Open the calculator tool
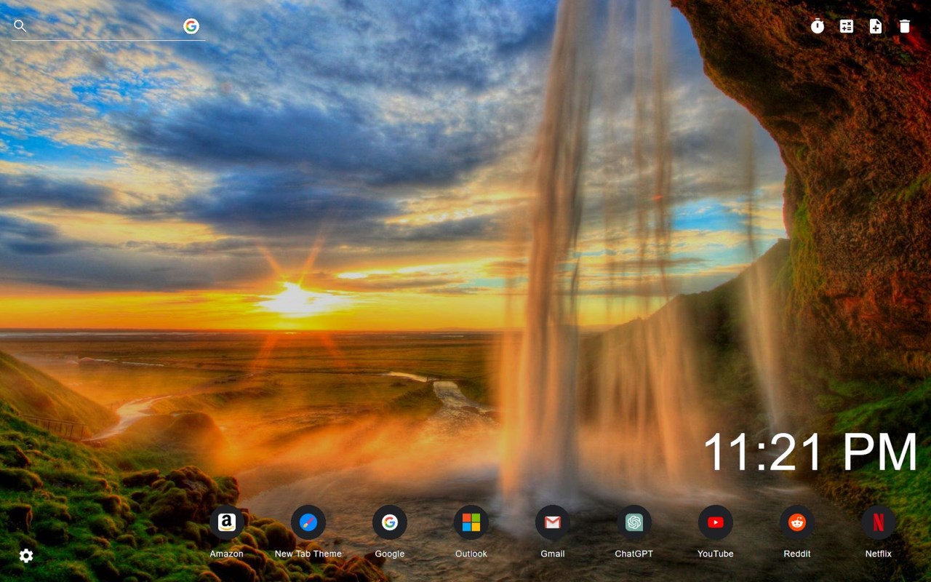This screenshot has width=931, height=582. (x=847, y=26)
